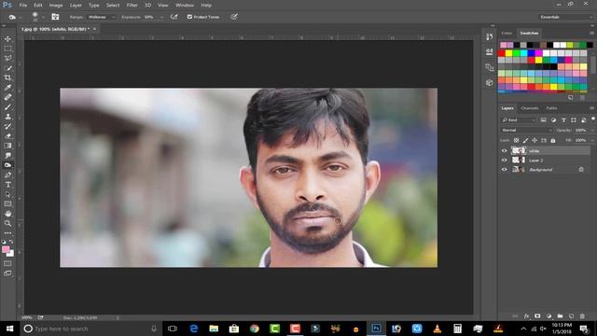Hide Layer 2 visibility eye
Screen dimensions: 597x336
(x=504, y=161)
